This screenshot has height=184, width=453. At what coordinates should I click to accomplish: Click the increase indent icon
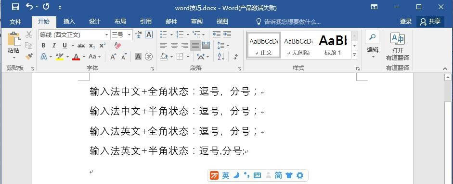[x=227, y=34]
